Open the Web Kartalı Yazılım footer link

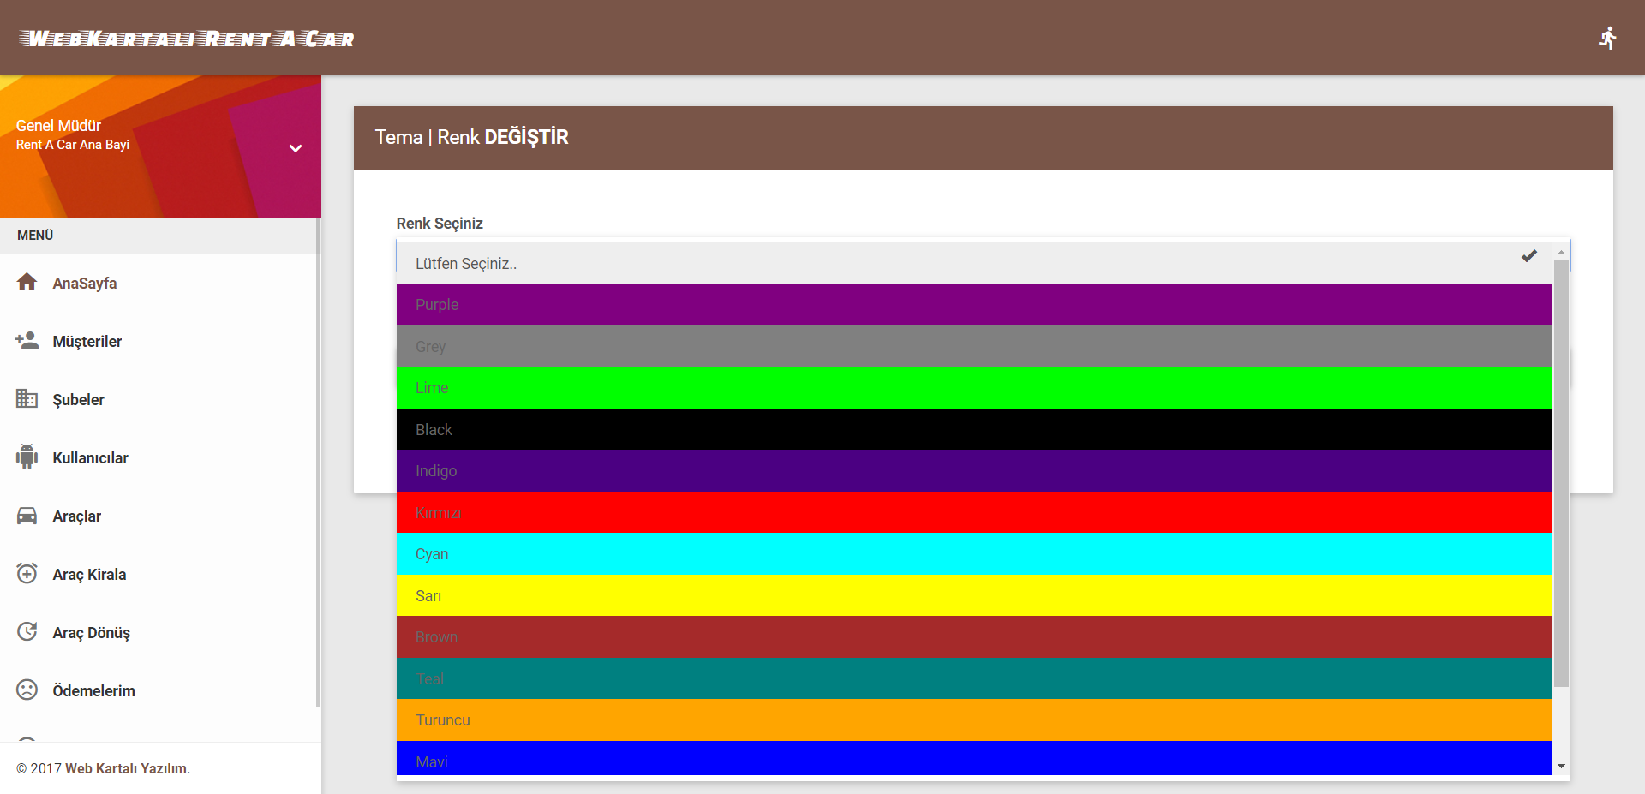tap(126, 768)
